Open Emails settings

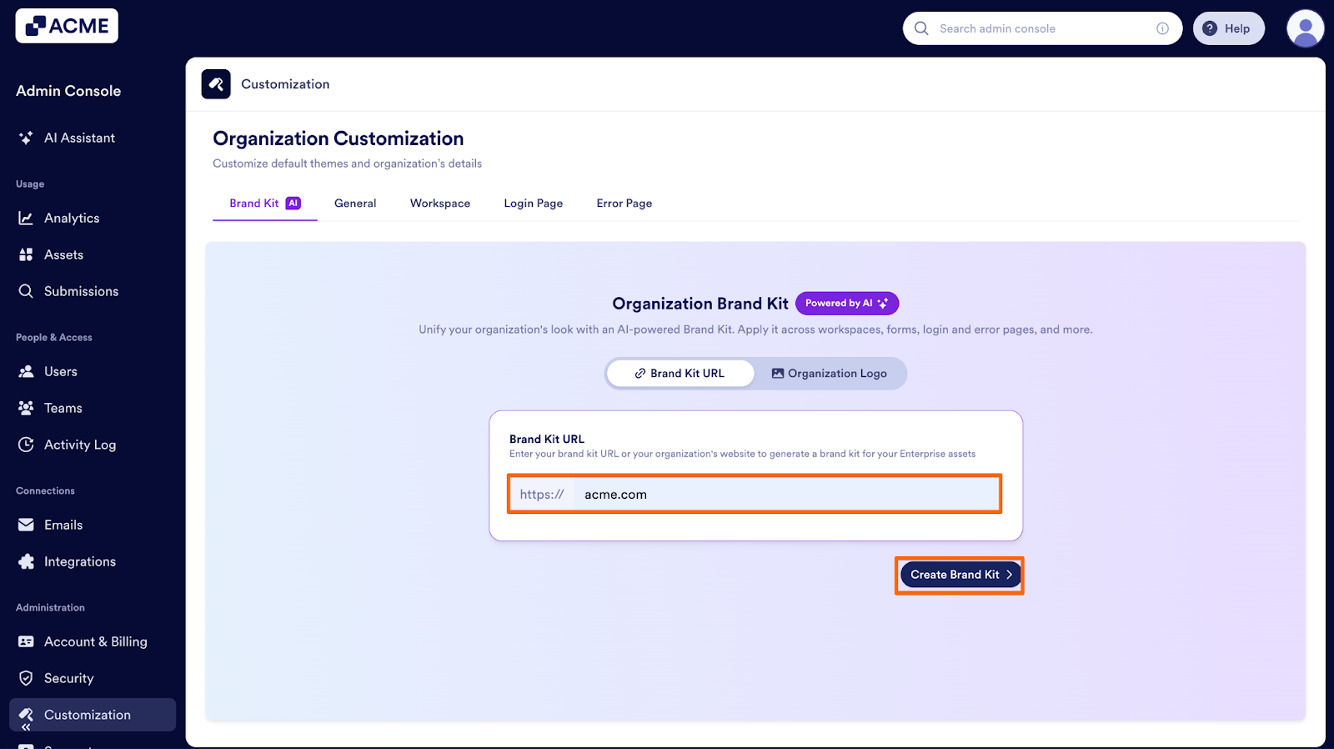[93, 525]
